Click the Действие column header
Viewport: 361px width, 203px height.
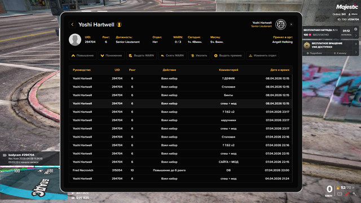pos(169,70)
